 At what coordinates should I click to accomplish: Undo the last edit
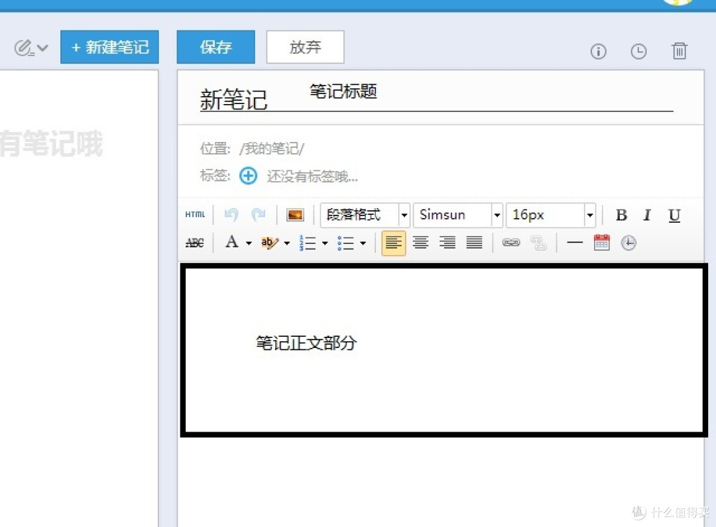tap(231, 215)
